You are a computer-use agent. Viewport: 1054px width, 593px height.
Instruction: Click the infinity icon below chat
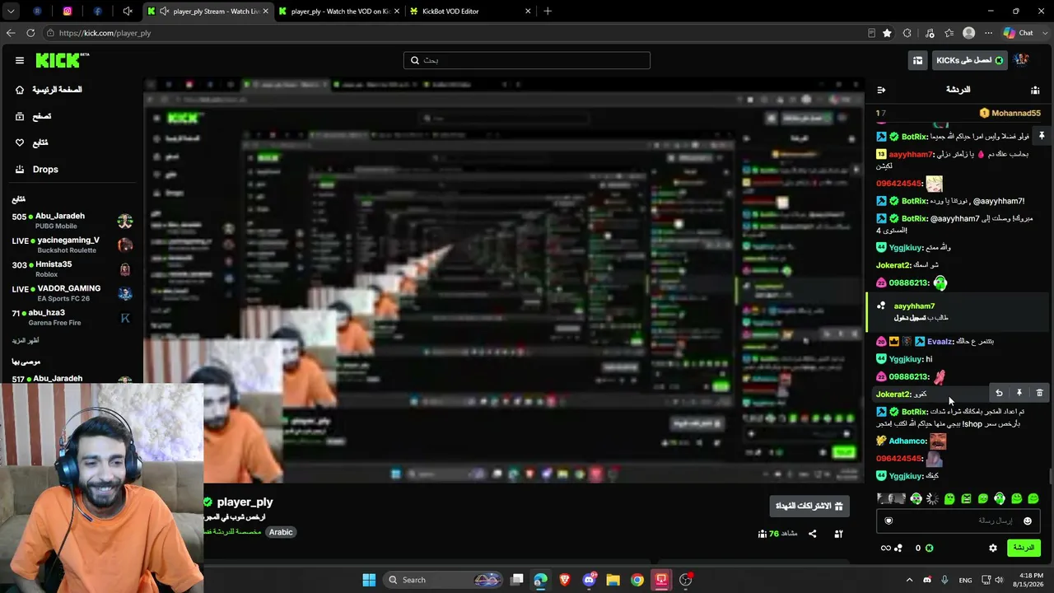[x=885, y=548]
